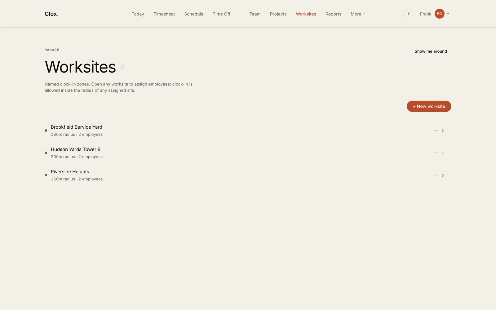
Task: Go to Projects
Action: tap(278, 14)
